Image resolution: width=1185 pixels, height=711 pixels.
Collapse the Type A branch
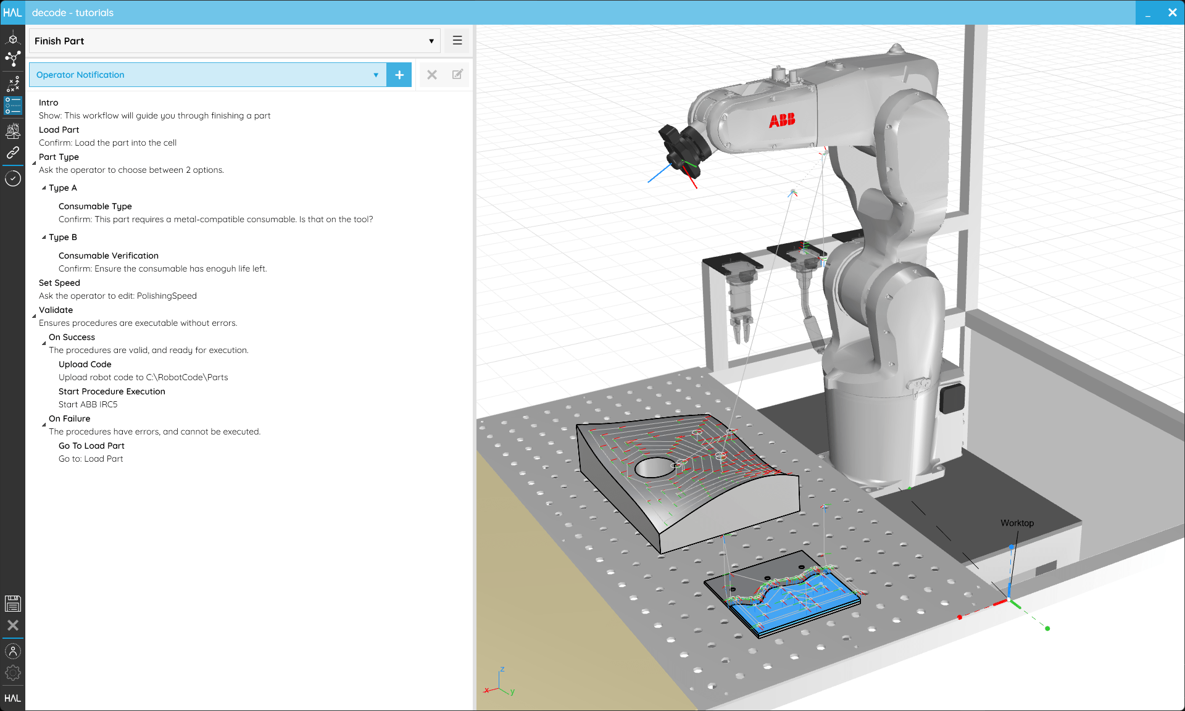(x=43, y=188)
